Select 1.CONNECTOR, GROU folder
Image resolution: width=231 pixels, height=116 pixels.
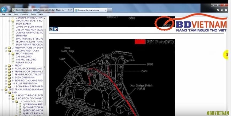(31, 101)
